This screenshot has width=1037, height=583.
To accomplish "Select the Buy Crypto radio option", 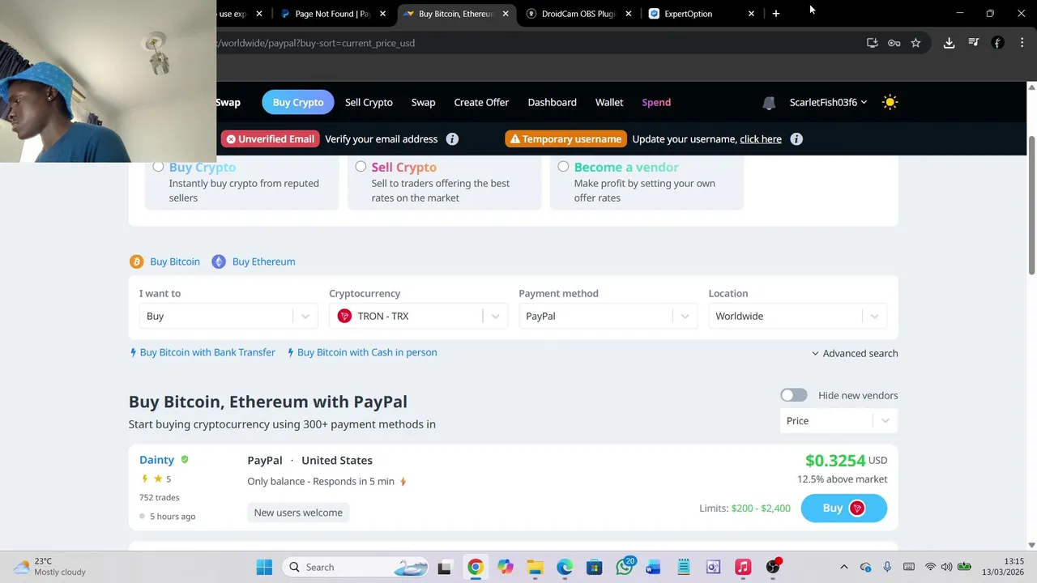I will coord(158,167).
